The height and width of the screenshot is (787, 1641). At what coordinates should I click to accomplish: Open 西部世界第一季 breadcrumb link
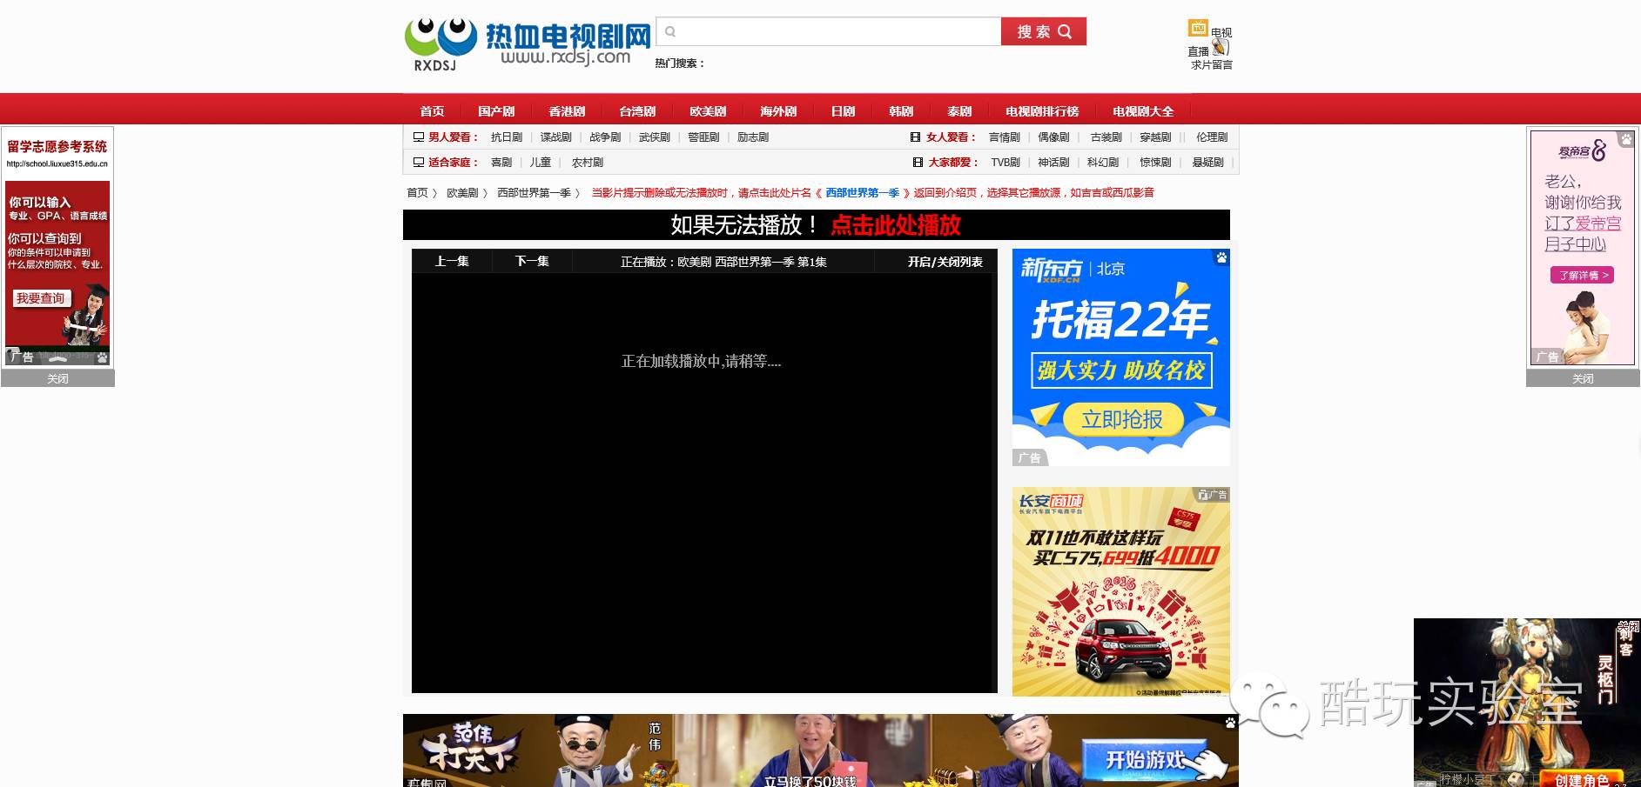(534, 192)
